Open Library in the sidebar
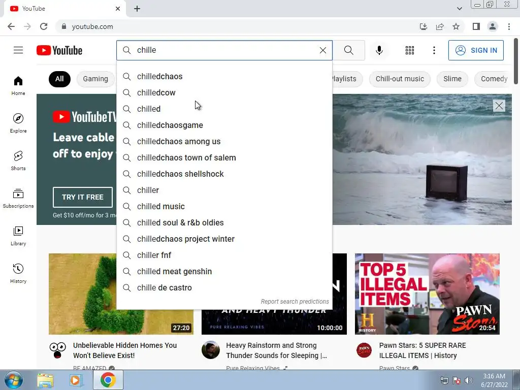 [18, 236]
